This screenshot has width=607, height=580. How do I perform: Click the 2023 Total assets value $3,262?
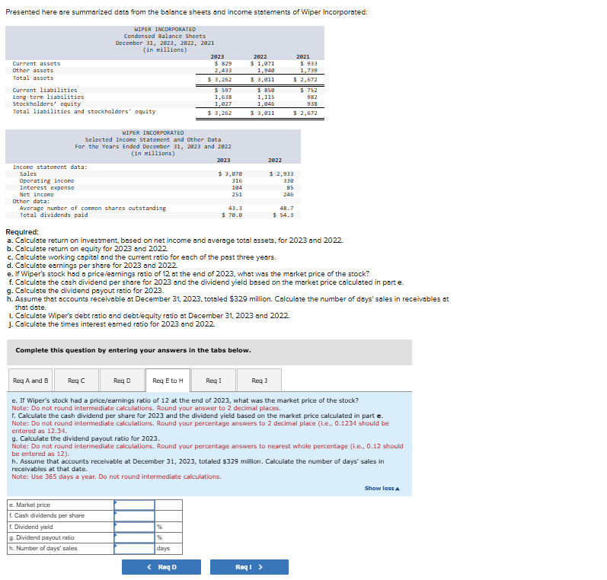coord(219,80)
